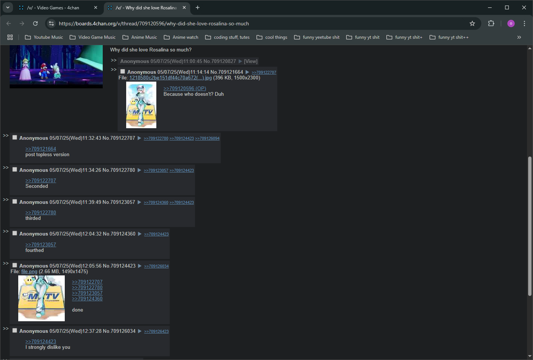Expand the OP's Peach and Mario image
Image resolution: width=533 pixels, height=360 pixels.
[x=56, y=67]
